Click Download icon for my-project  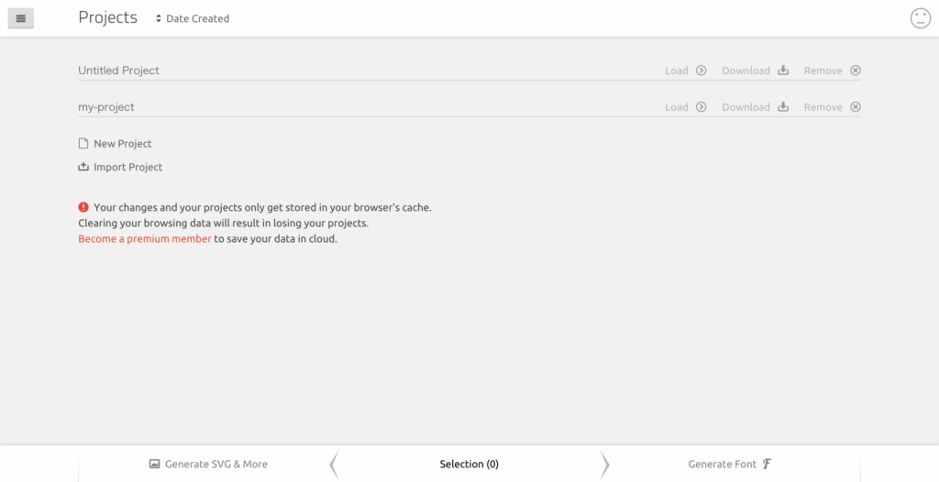click(783, 107)
